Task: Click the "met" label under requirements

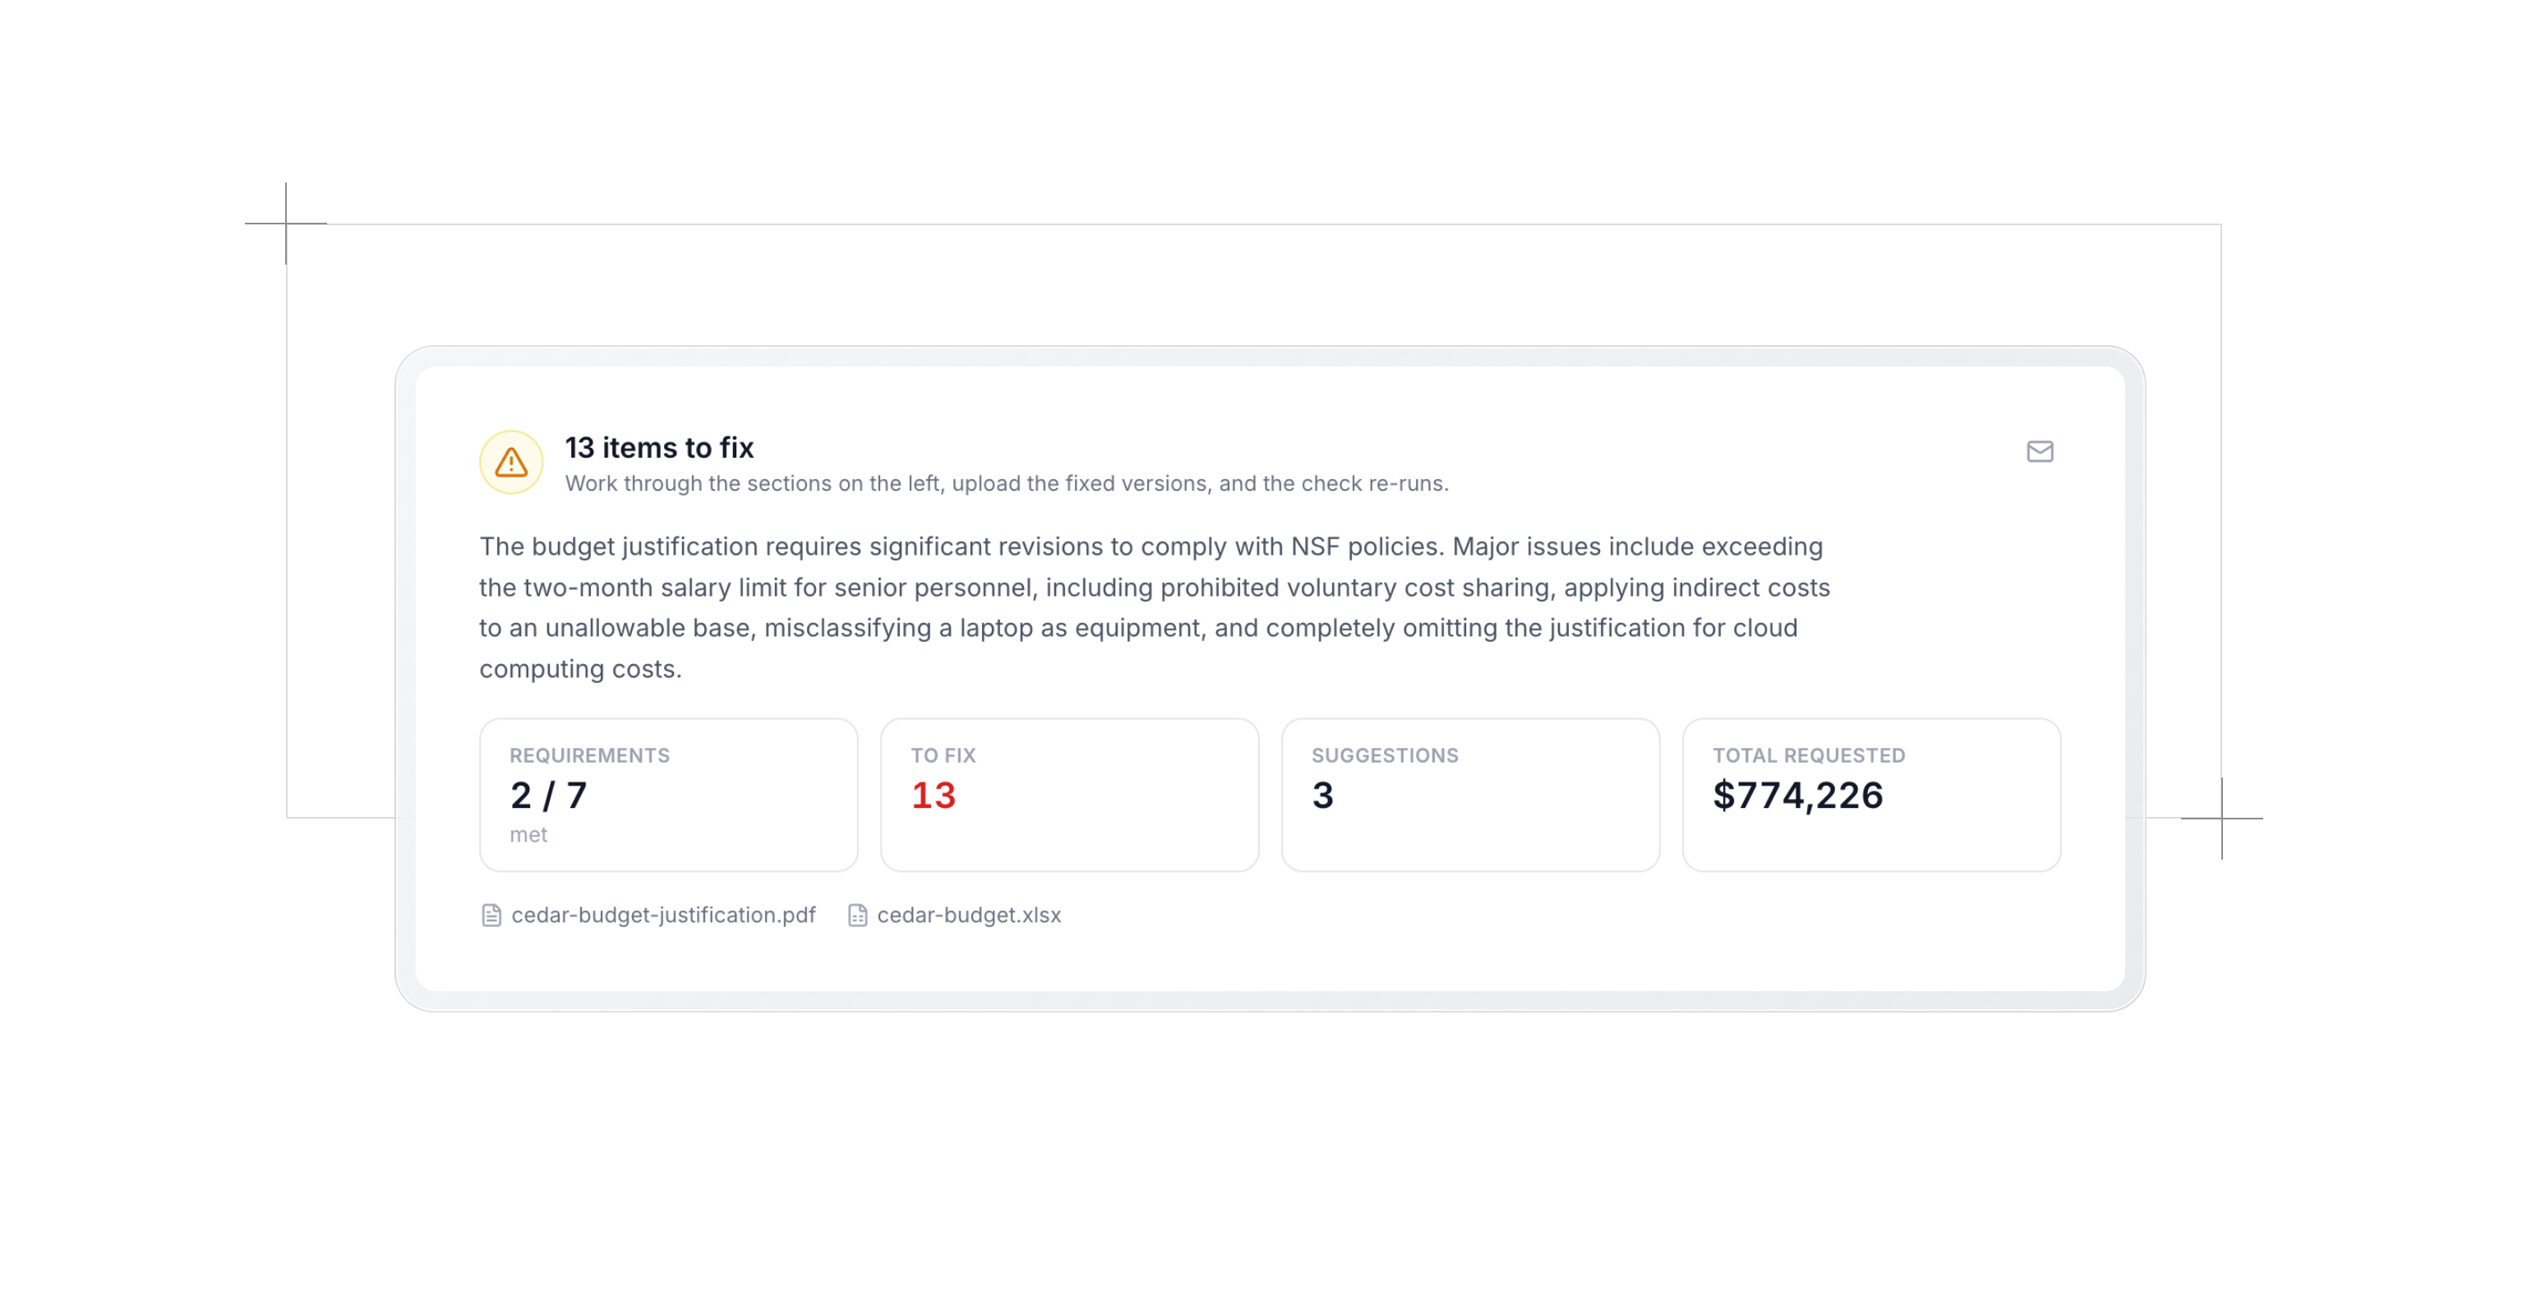Action: point(528,835)
